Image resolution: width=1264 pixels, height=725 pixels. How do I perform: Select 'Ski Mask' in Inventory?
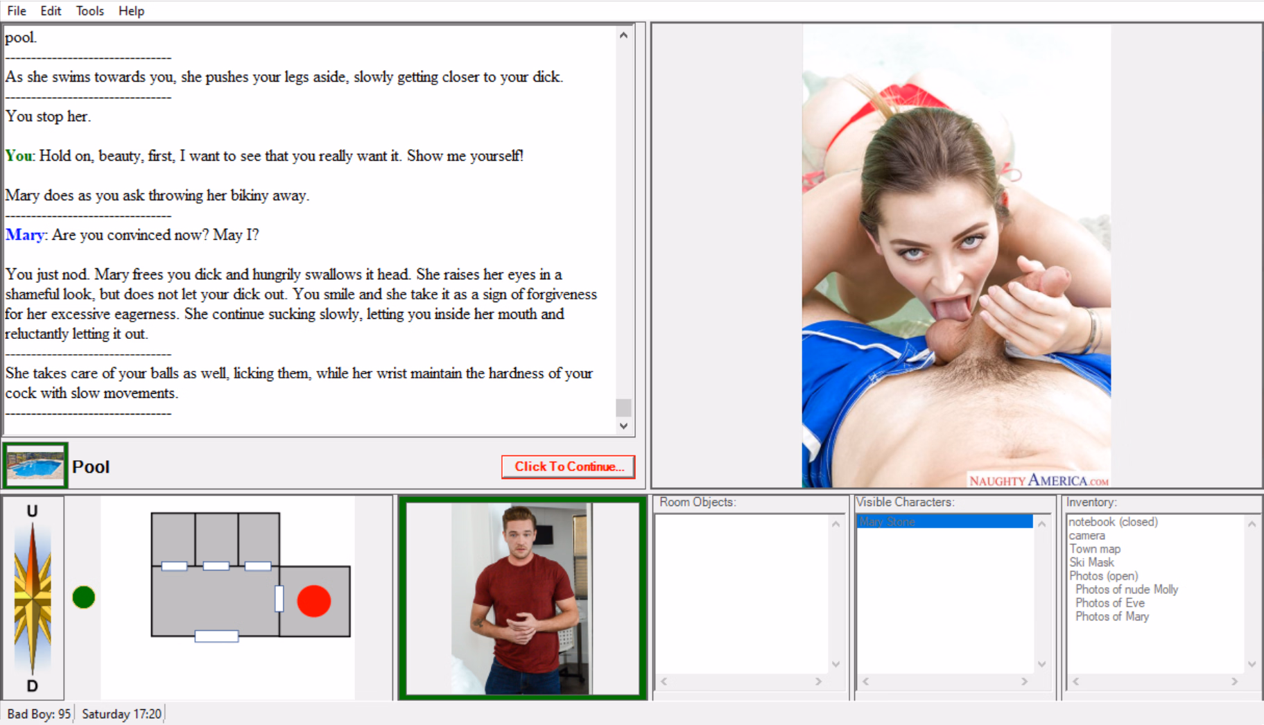coord(1091,562)
